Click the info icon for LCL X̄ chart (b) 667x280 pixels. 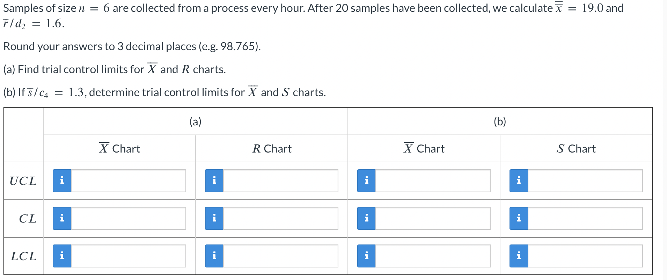(x=366, y=256)
